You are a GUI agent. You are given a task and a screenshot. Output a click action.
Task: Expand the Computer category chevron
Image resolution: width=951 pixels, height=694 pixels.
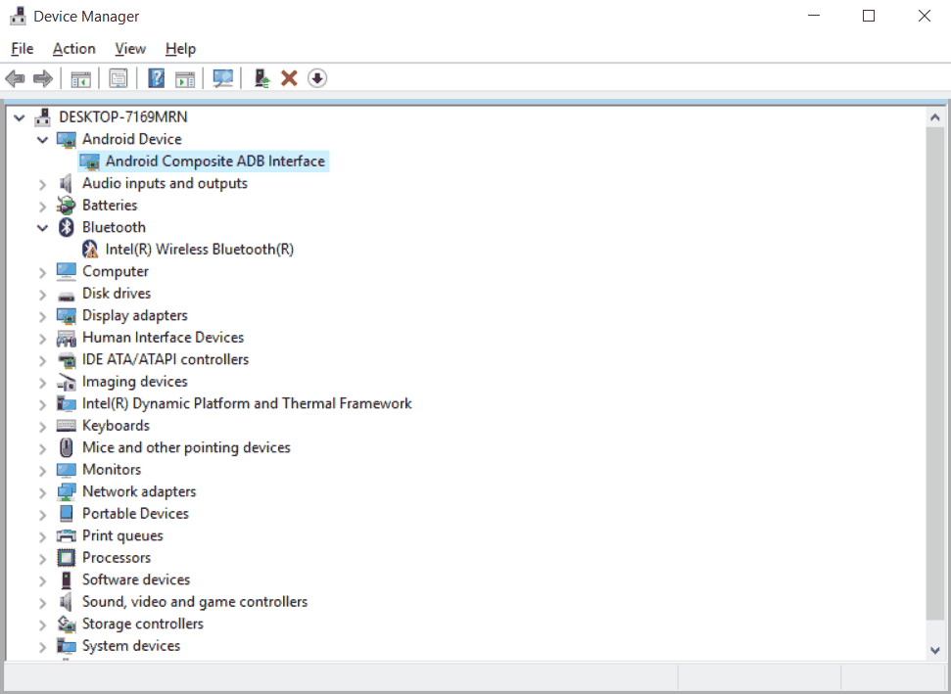[42, 273]
